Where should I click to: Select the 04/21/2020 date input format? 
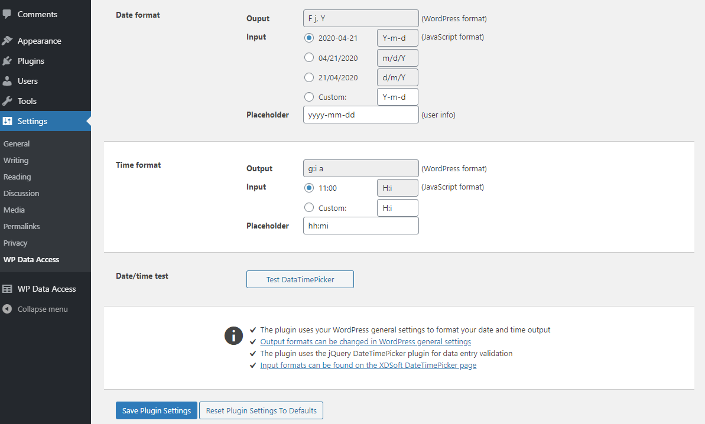tap(309, 58)
